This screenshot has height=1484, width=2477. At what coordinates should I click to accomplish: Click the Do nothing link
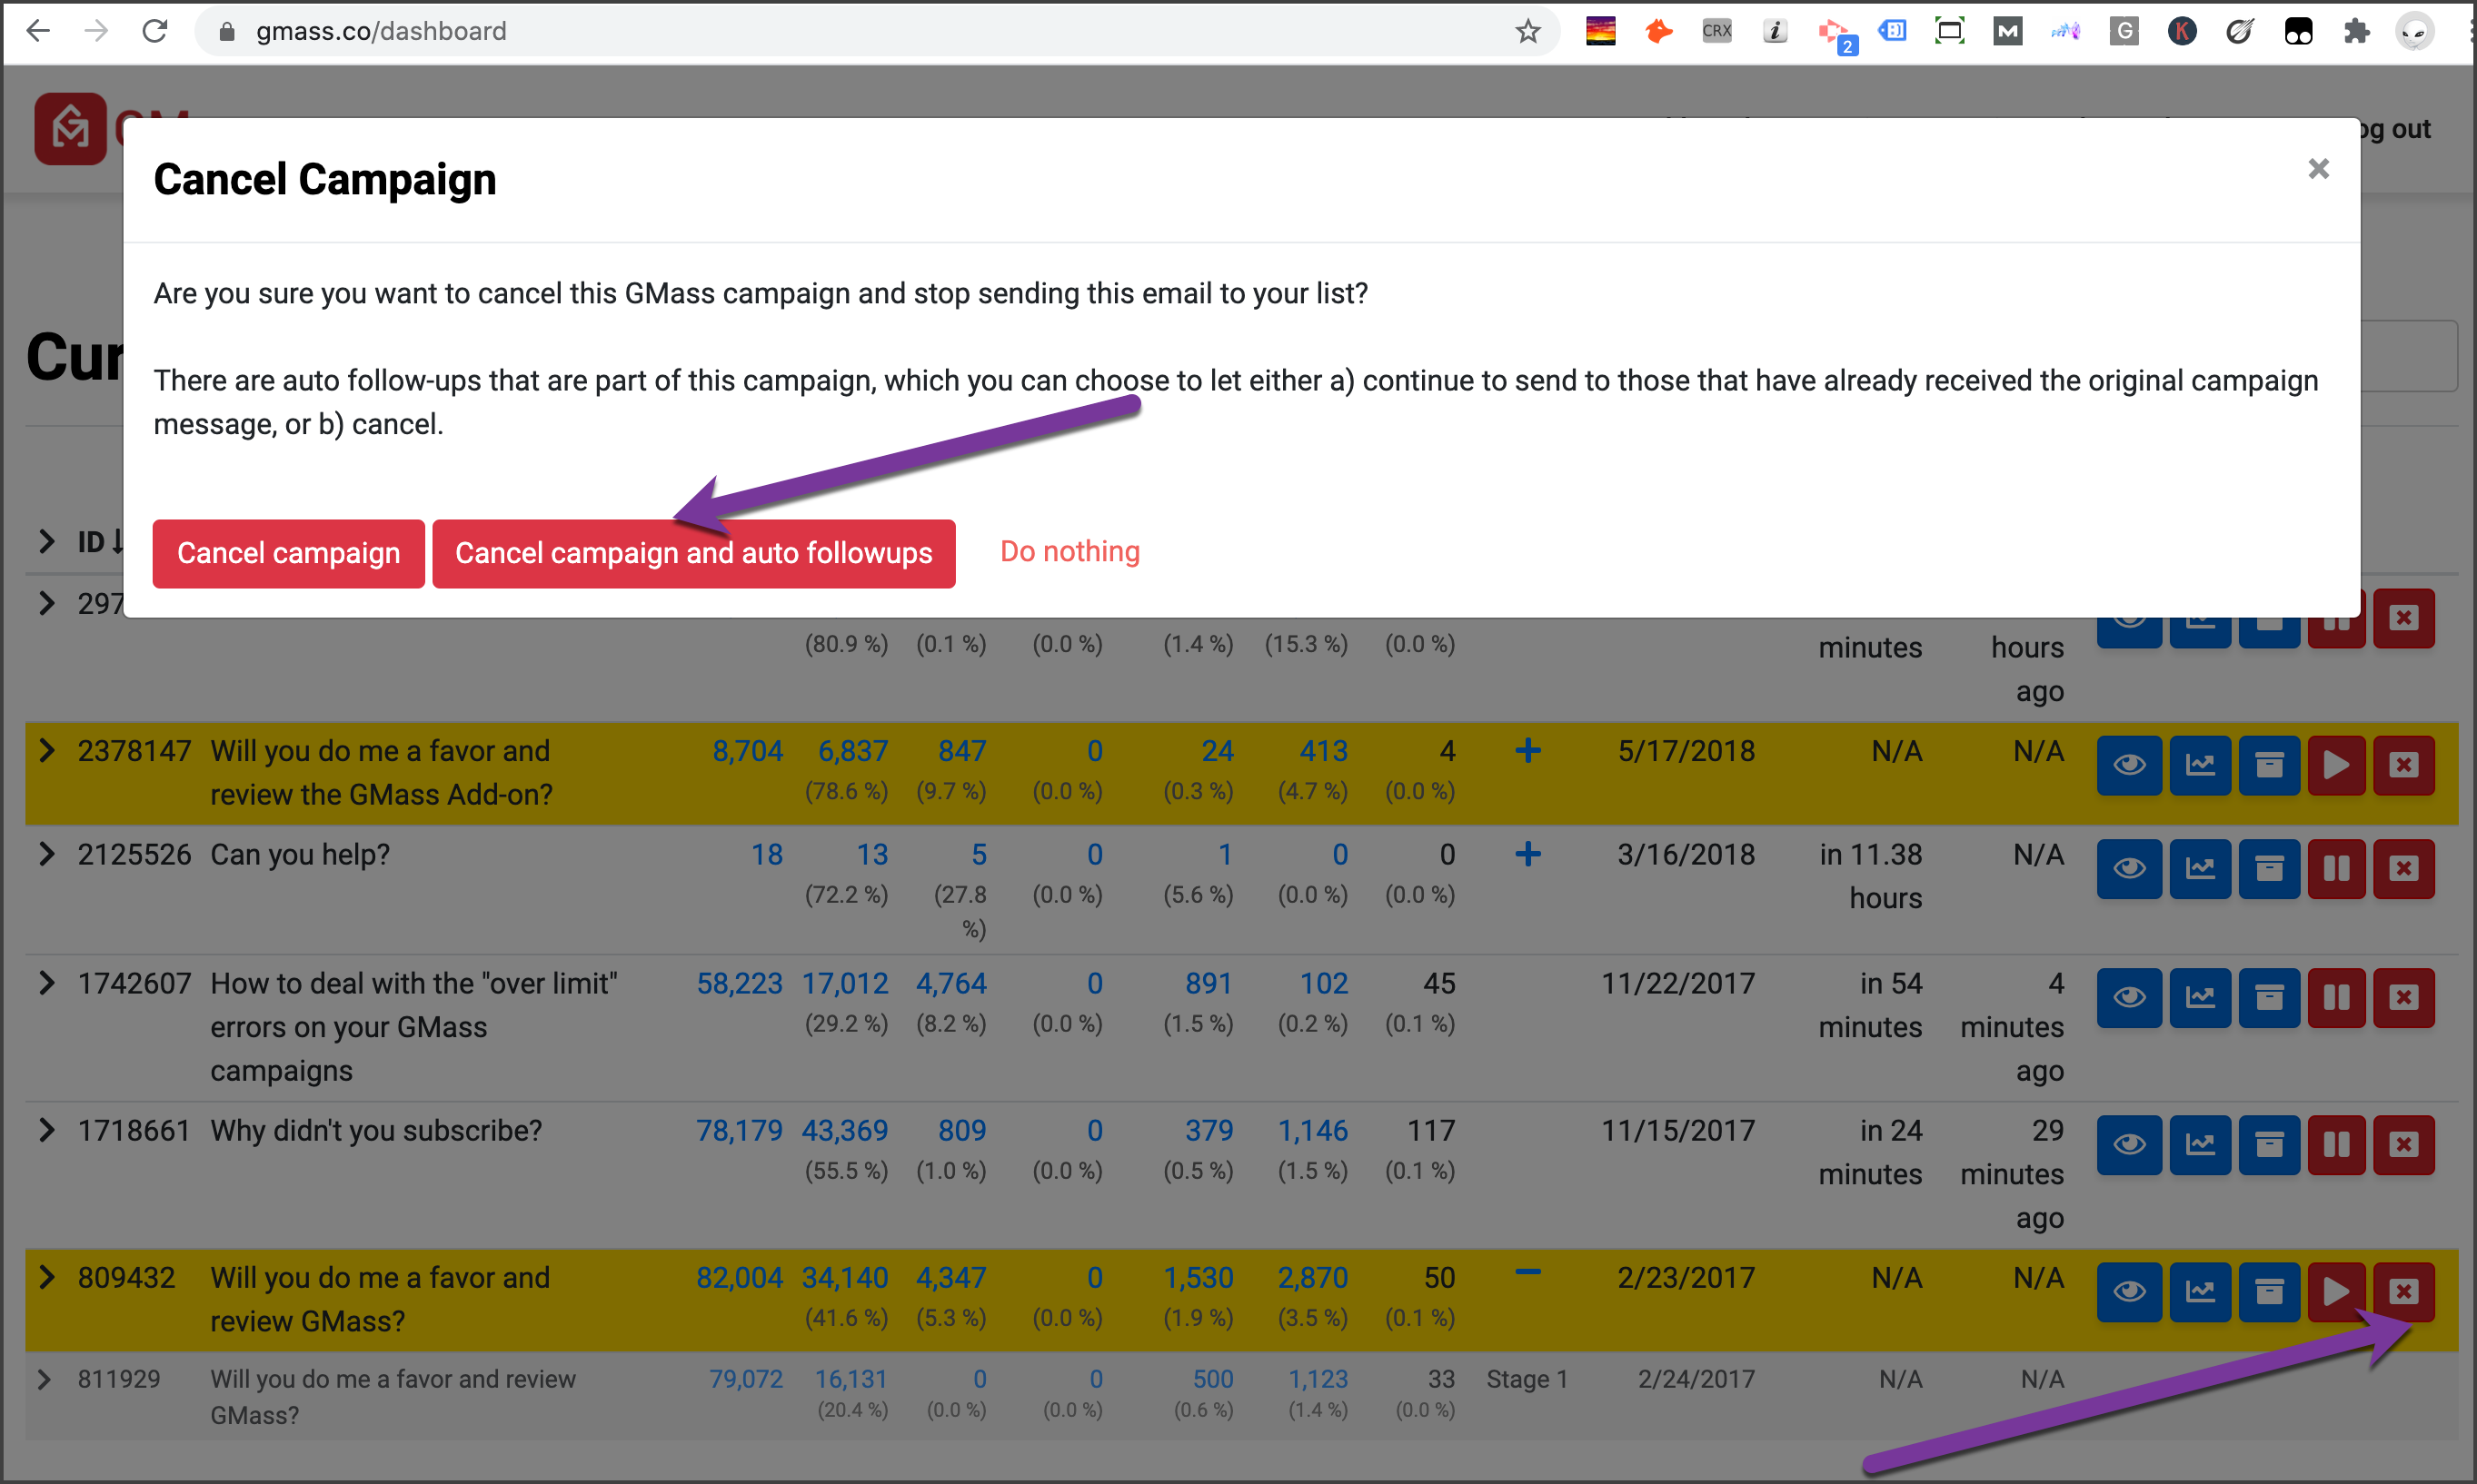pyautogui.click(x=1069, y=551)
